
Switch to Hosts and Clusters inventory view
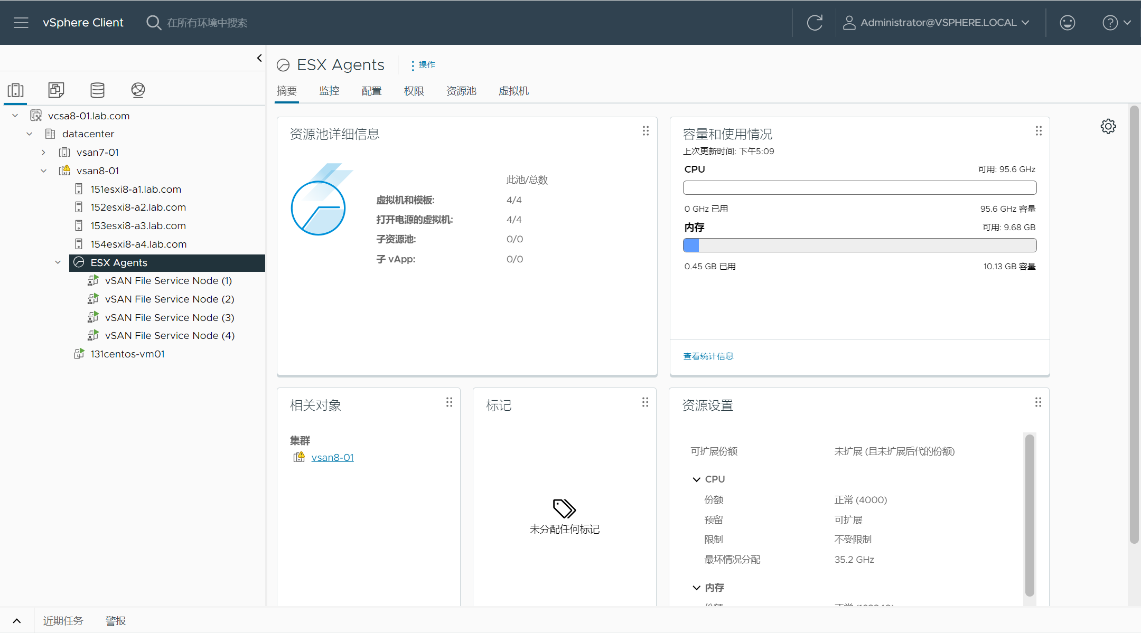point(16,90)
